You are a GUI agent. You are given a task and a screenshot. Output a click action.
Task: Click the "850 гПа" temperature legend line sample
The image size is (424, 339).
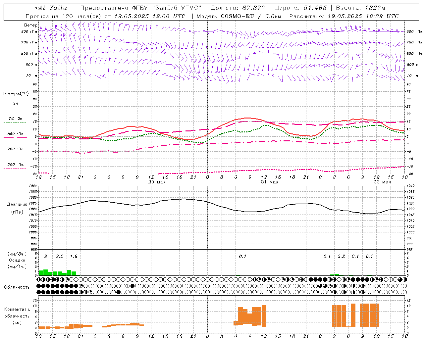pyautogui.click(x=15, y=138)
